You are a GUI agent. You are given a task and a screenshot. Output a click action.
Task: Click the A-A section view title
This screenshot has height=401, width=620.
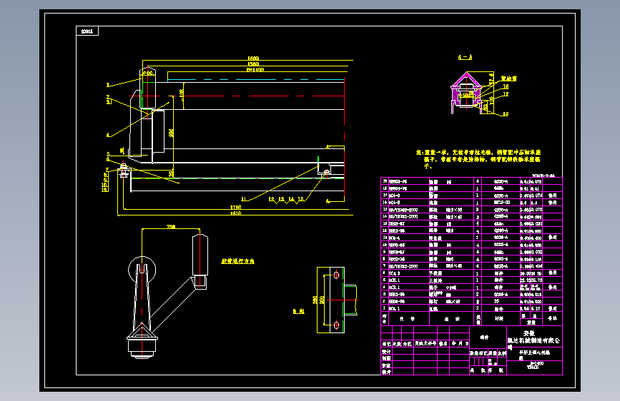465,58
